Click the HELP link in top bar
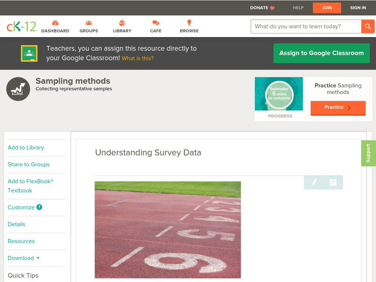This screenshot has width=376, height=282. 298,8
